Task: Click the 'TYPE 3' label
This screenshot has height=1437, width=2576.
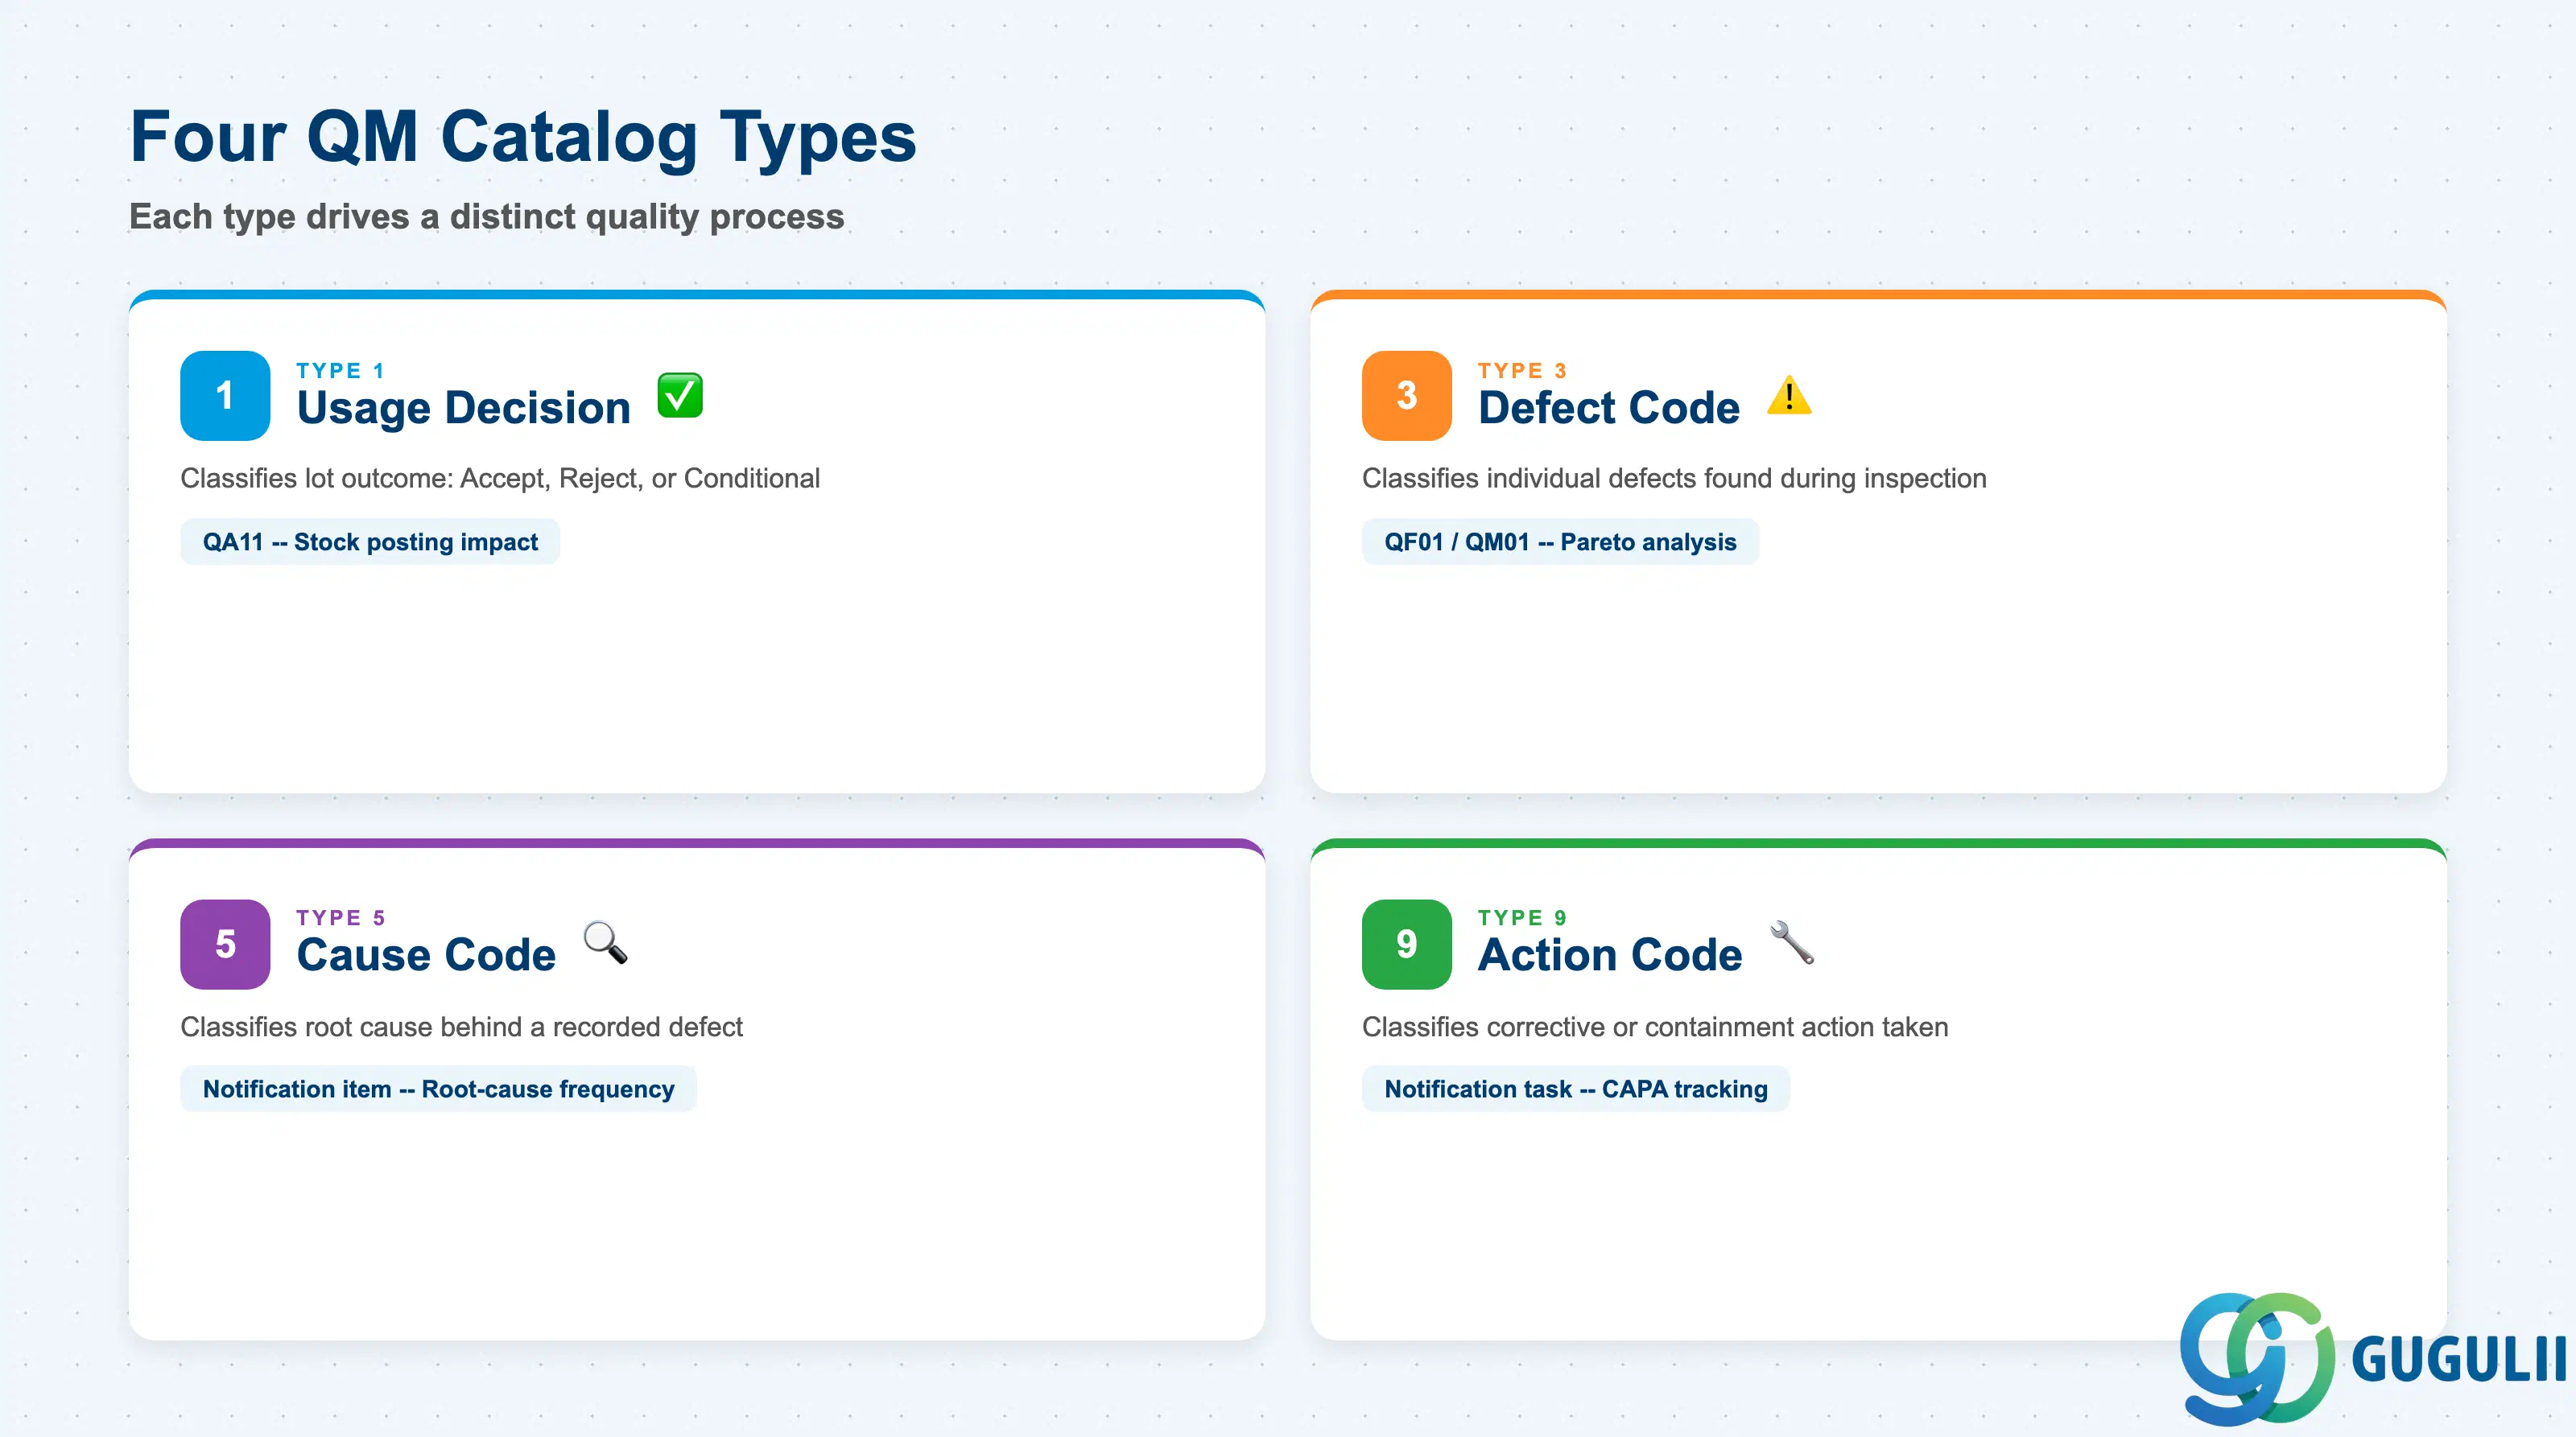Action: tap(1522, 371)
